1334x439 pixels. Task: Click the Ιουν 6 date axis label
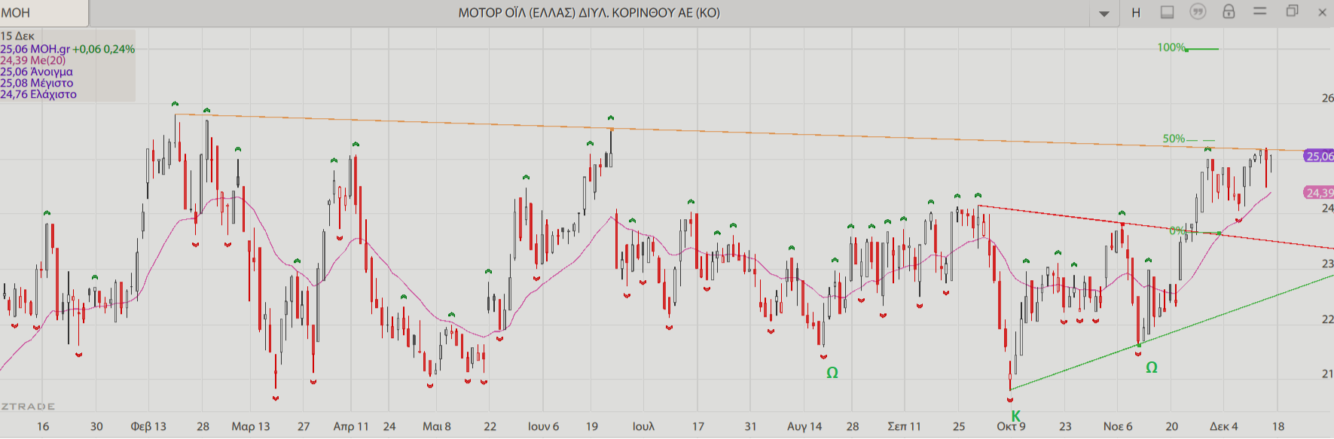pyautogui.click(x=544, y=426)
